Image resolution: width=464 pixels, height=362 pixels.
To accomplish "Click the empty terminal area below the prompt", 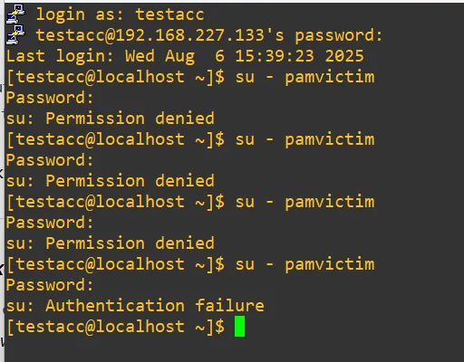I will click(x=234, y=350).
